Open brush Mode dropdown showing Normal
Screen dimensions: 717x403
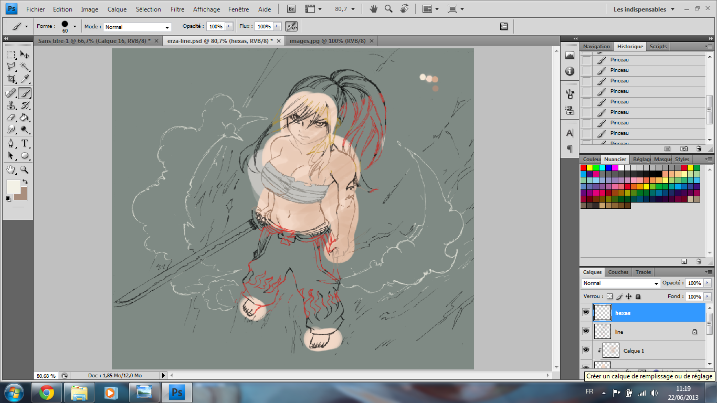pyautogui.click(x=138, y=27)
